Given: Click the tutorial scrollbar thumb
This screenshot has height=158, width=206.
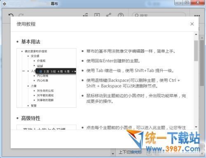Looking at the screenshot, I should (196, 51).
